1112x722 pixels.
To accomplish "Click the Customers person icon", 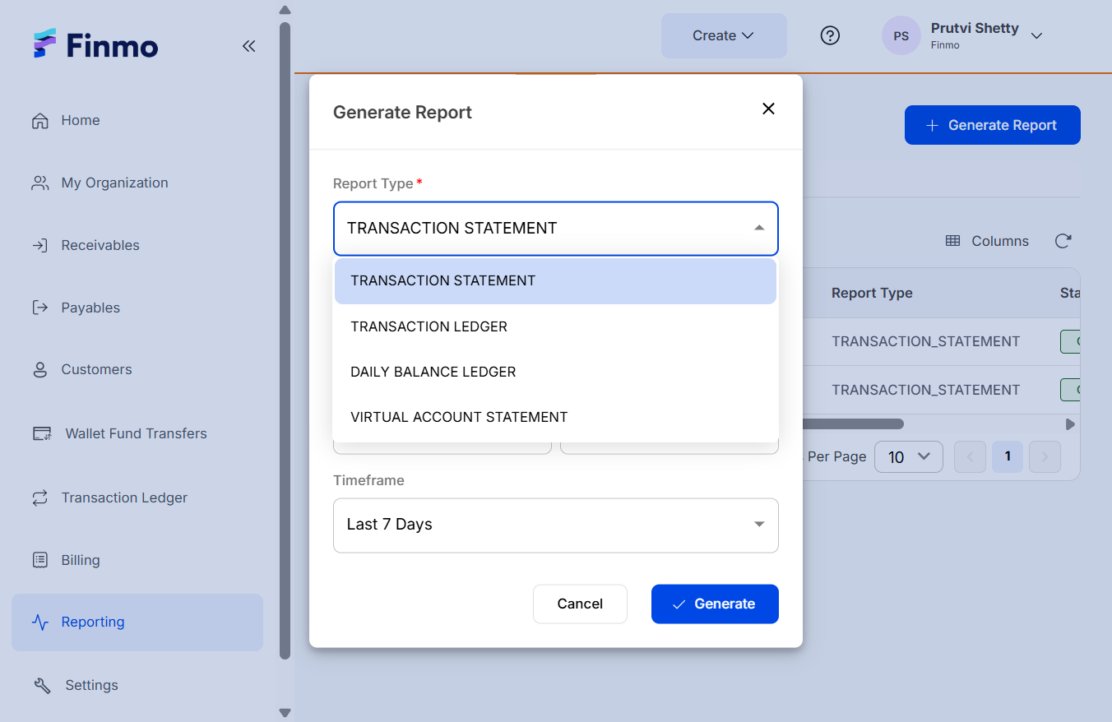I will pyautogui.click(x=39, y=370).
